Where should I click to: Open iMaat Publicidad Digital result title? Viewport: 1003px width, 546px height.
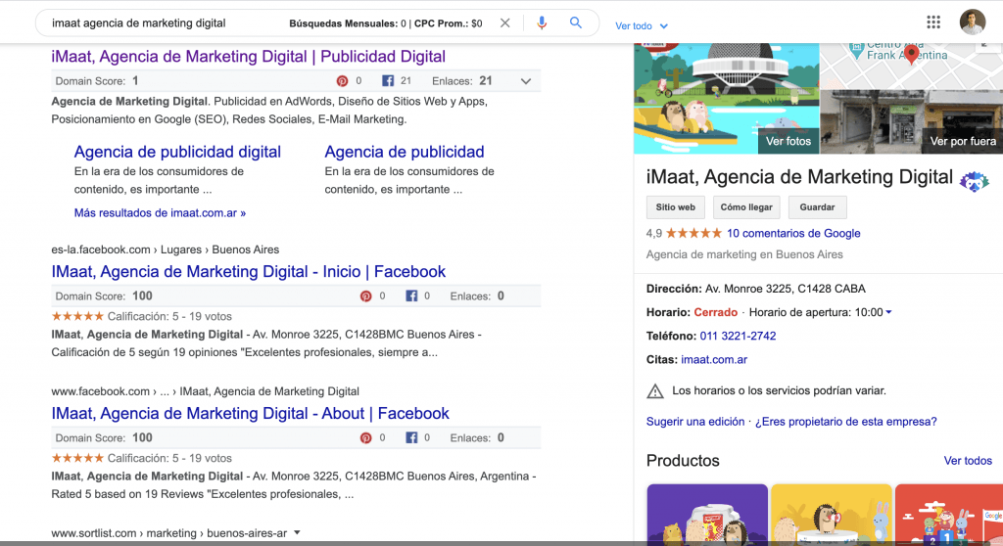pyautogui.click(x=248, y=56)
